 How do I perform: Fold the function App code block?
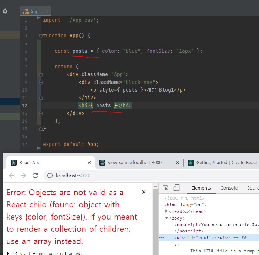point(41,35)
